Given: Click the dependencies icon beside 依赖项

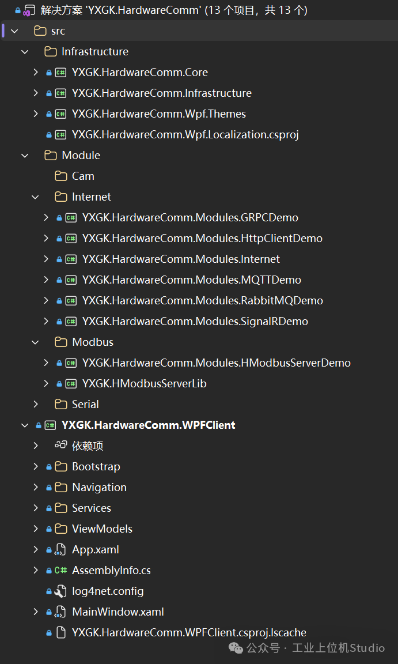Looking at the screenshot, I should tap(61, 445).
